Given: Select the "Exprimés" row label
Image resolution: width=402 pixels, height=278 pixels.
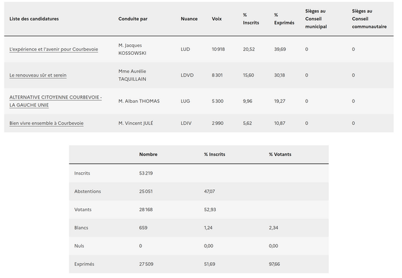Looking at the screenshot, I should click(x=84, y=263).
